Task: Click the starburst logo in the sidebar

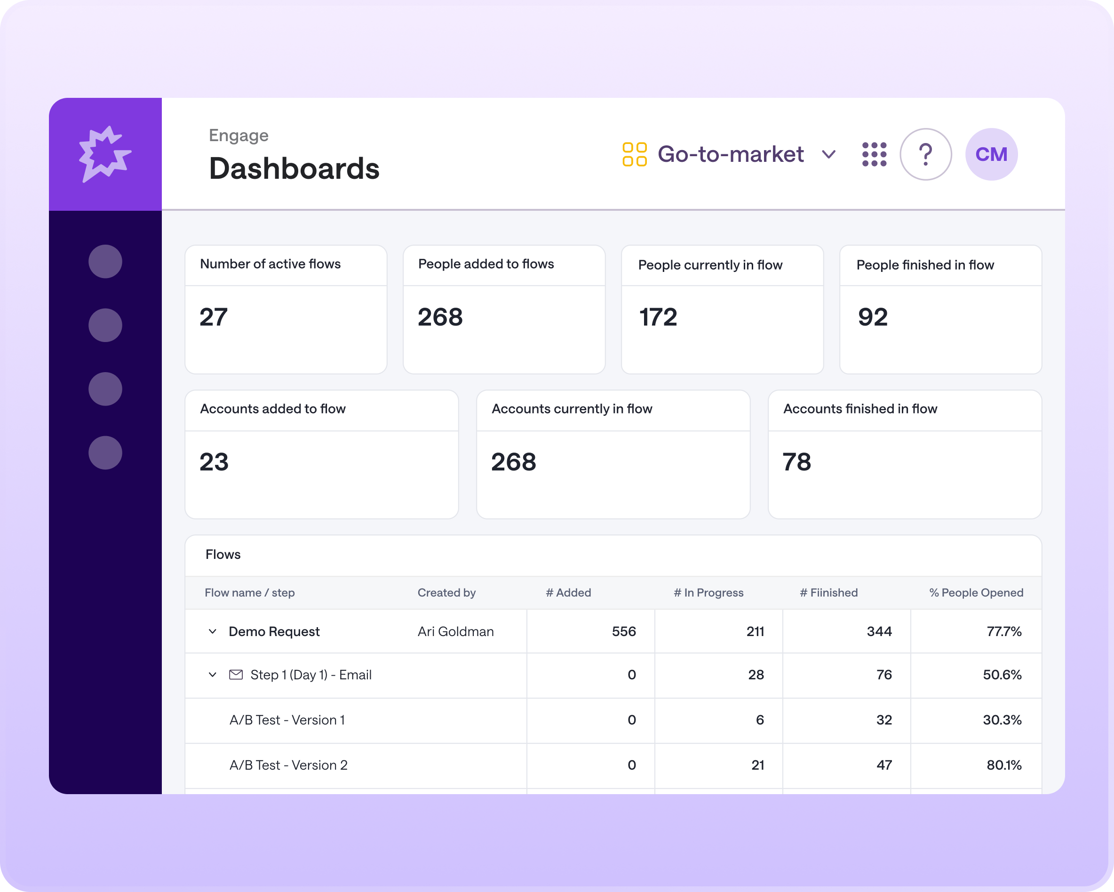Action: coord(105,154)
